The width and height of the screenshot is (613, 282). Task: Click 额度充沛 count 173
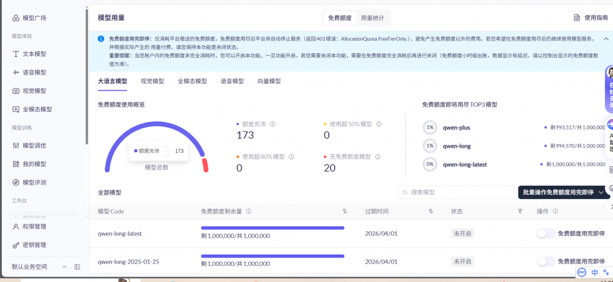click(245, 136)
